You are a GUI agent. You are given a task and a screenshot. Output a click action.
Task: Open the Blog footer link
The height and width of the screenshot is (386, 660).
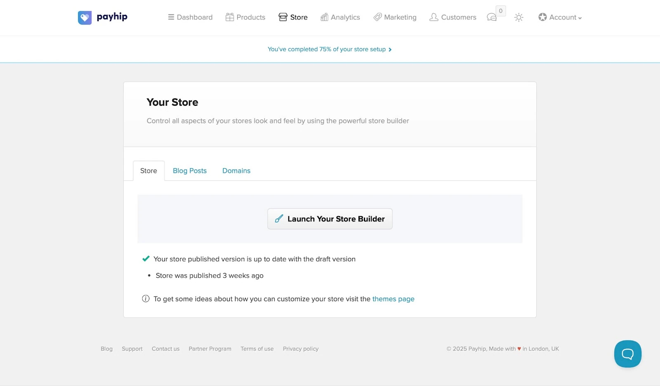point(106,349)
